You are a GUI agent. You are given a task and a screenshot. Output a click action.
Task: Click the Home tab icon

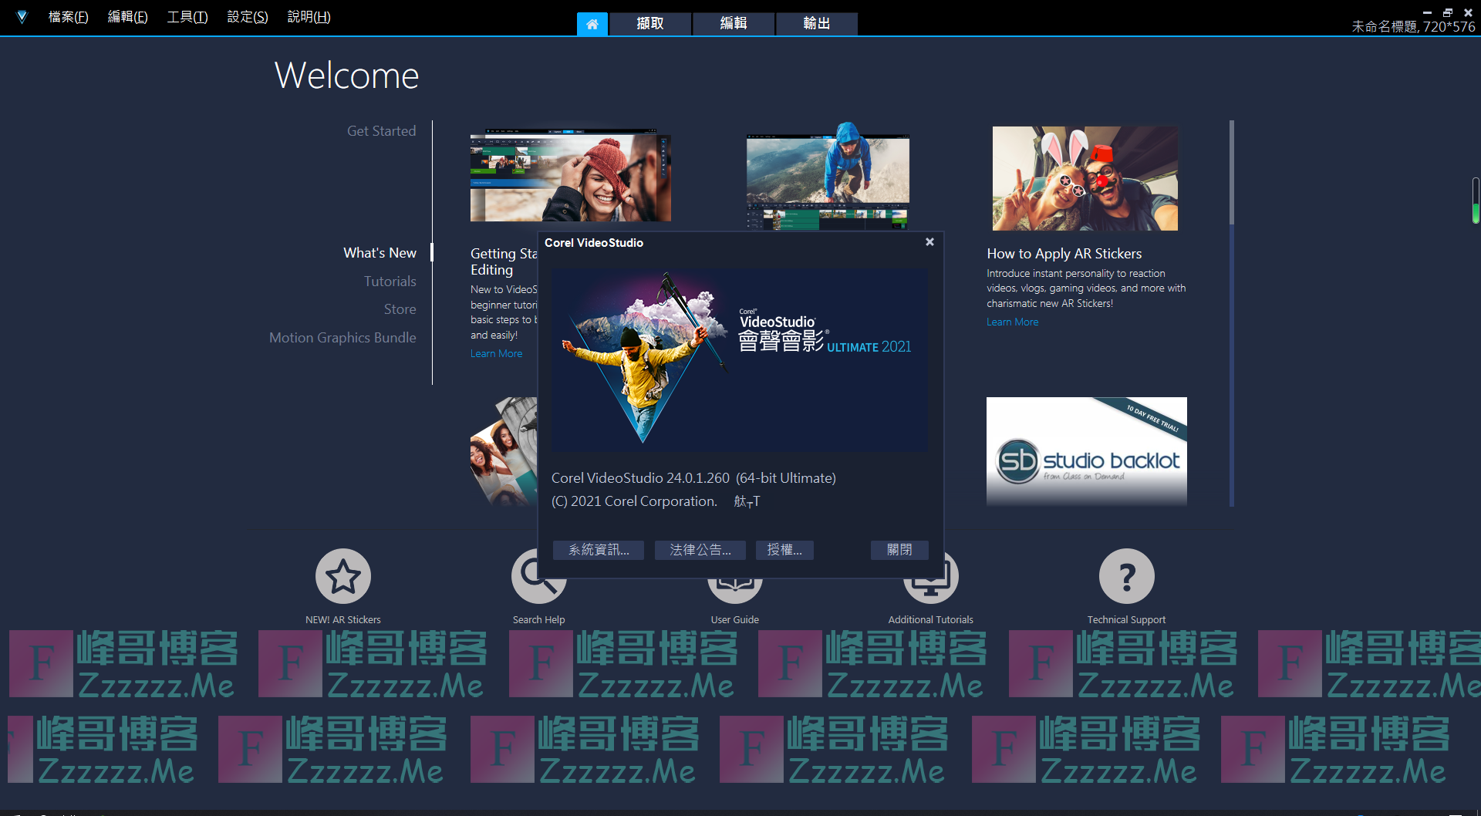[592, 24]
